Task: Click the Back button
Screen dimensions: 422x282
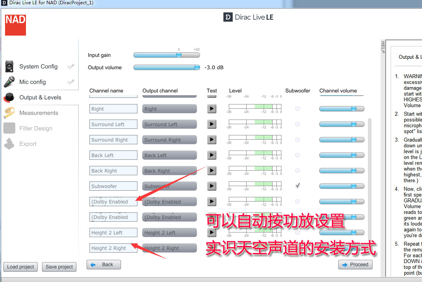Action: point(104,265)
